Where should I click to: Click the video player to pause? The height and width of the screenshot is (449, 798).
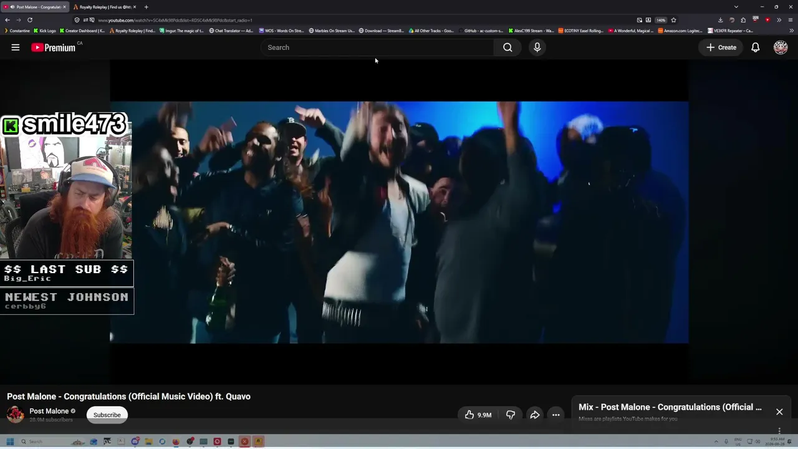[399, 222]
